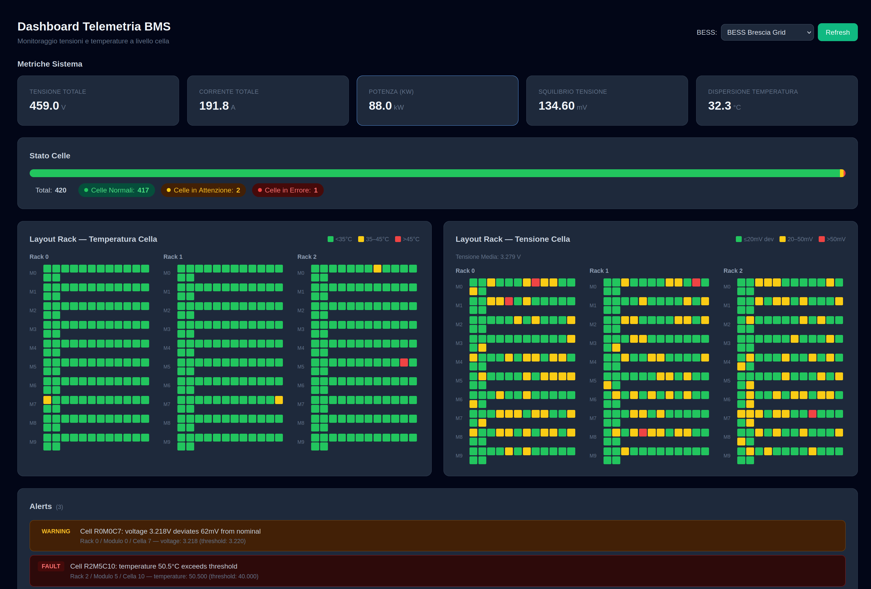Click the yellow cell in Rack 2 row M0 temperature map

(x=377, y=268)
